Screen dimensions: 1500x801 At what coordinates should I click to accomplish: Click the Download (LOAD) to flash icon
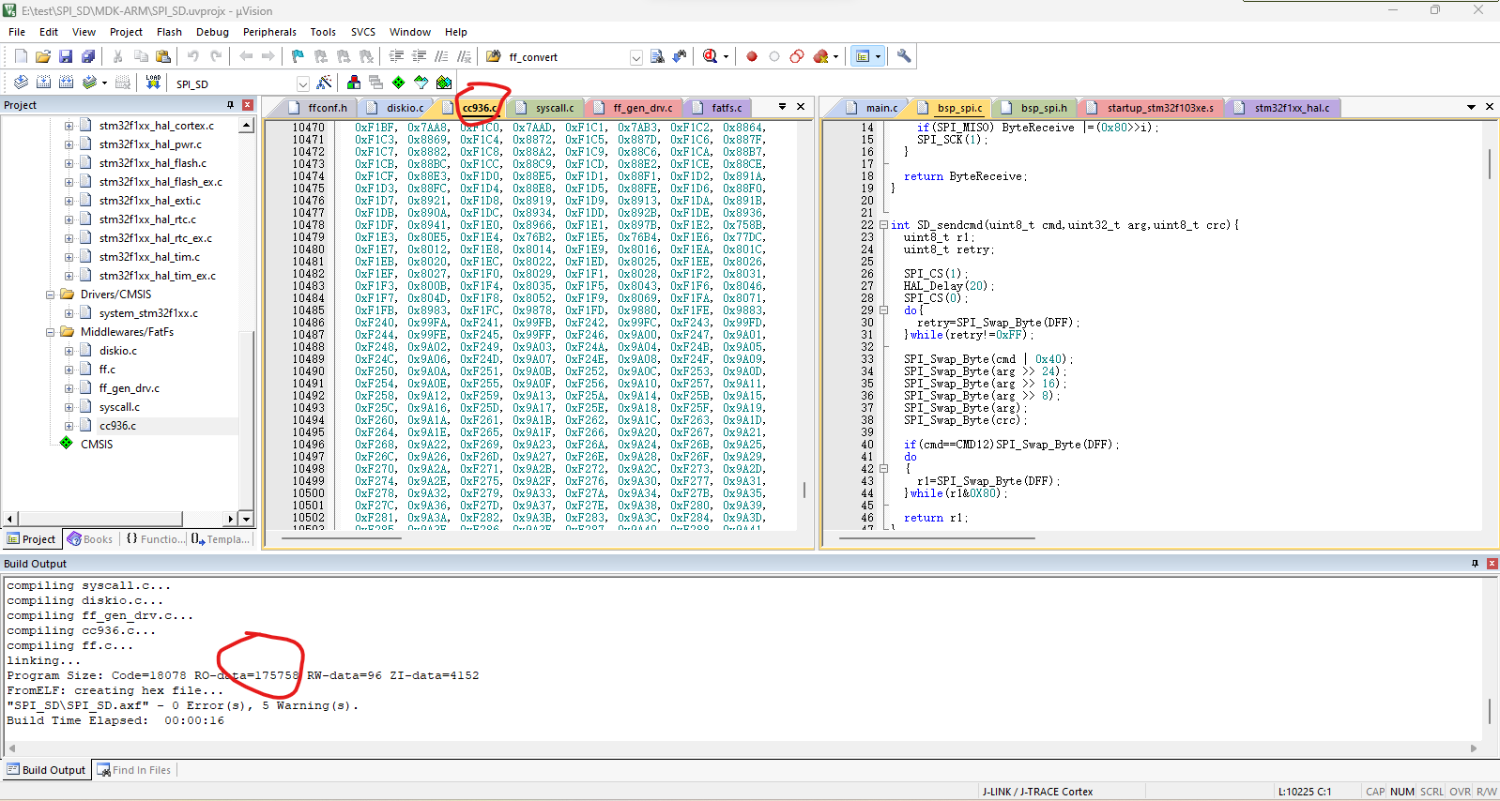coord(153,83)
